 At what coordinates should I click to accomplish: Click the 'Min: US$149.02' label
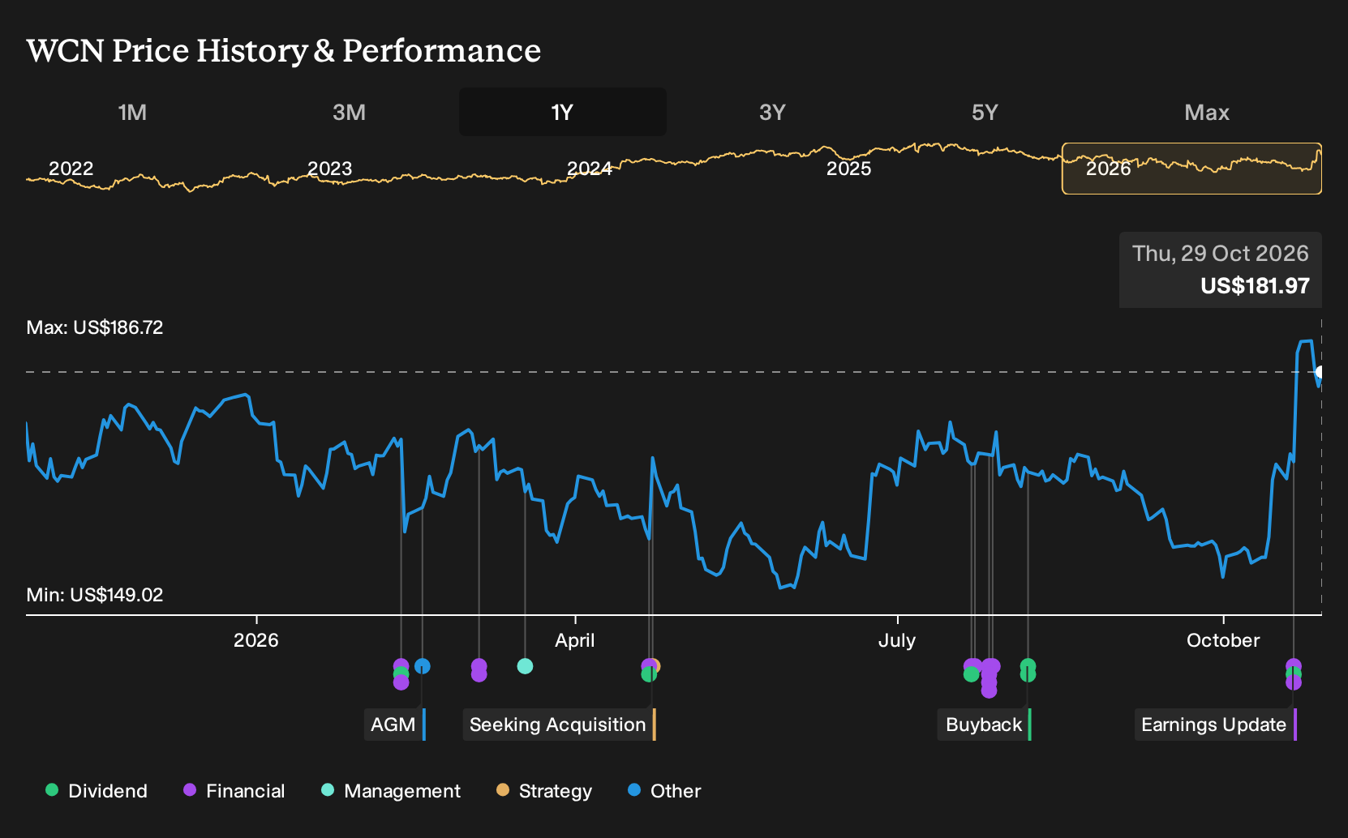[x=95, y=595]
